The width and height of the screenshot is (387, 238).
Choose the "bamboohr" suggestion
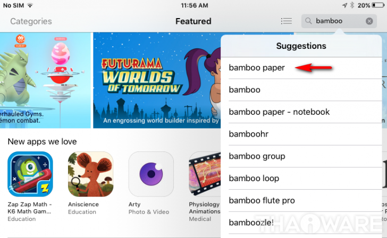pos(301,134)
